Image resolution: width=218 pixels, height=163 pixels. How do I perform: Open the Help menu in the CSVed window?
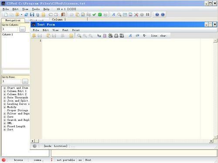(46, 9)
